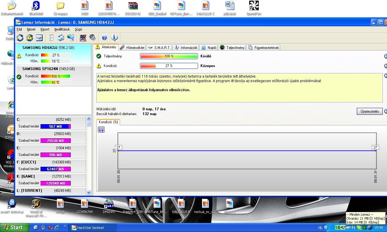Click partition list scroll down arrow
The image size is (387, 232).
tap(89, 192)
